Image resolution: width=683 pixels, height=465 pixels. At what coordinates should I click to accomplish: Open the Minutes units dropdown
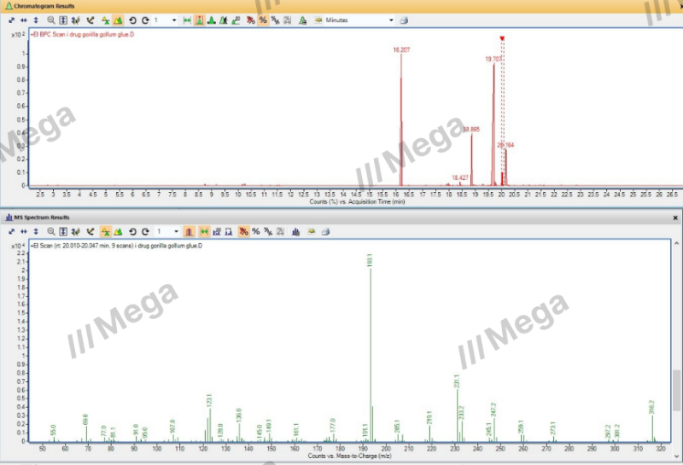coord(391,20)
